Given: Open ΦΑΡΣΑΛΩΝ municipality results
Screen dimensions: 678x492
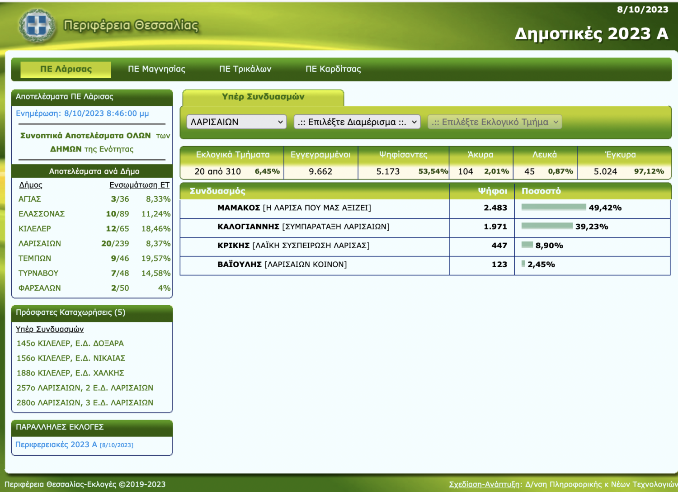Looking at the screenshot, I should (40, 288).
